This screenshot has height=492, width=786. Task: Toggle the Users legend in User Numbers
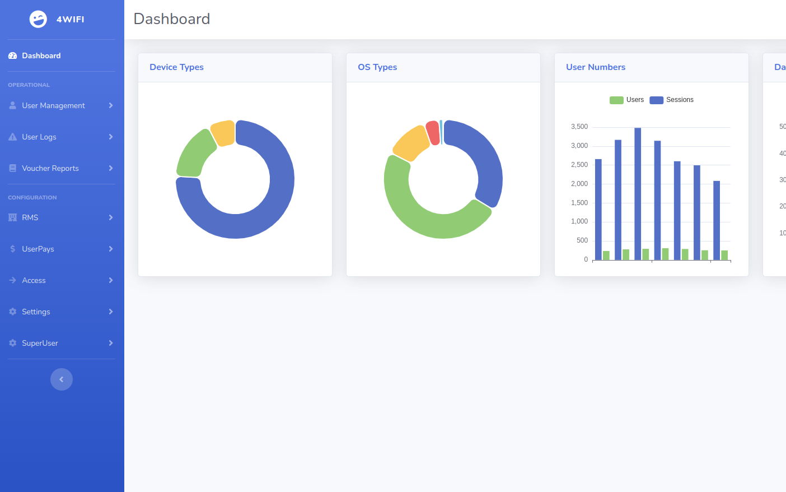click(x=626, y=100)
